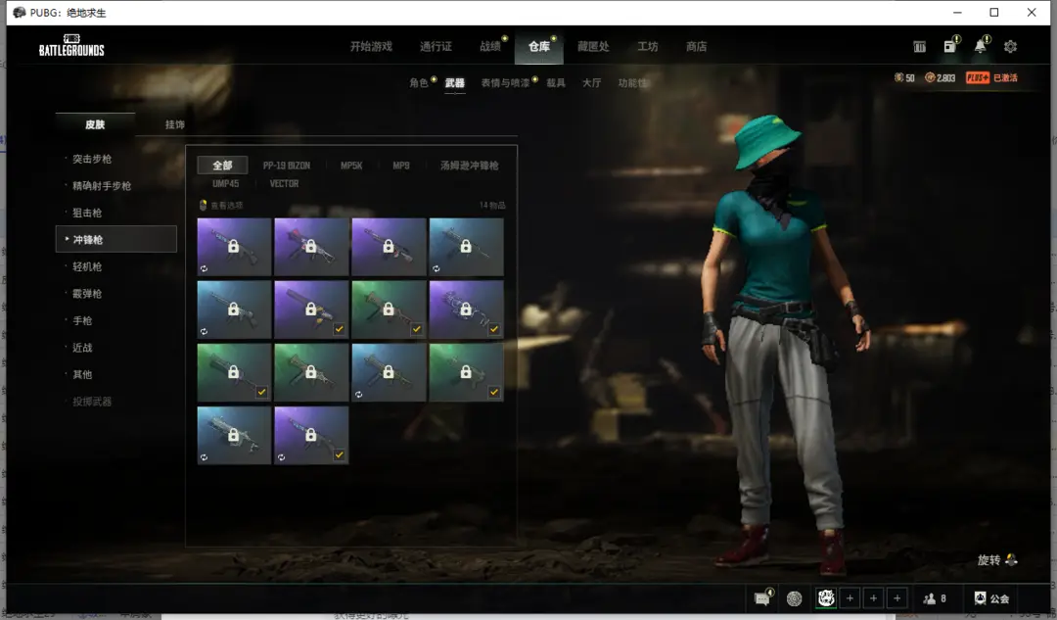The height and width of the screenshot is (620, 1057).
Task: Open the round emote wheel icon
Action: 794,598
